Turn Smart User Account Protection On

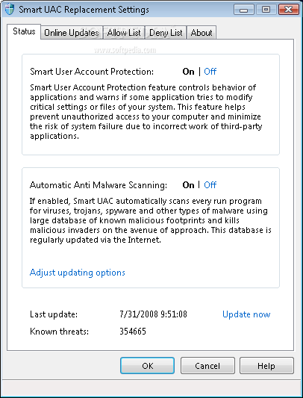click(188, 72)
